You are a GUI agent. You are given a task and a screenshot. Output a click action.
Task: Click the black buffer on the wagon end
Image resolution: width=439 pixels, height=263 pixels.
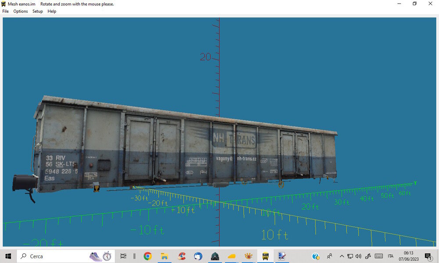[25, 183]
